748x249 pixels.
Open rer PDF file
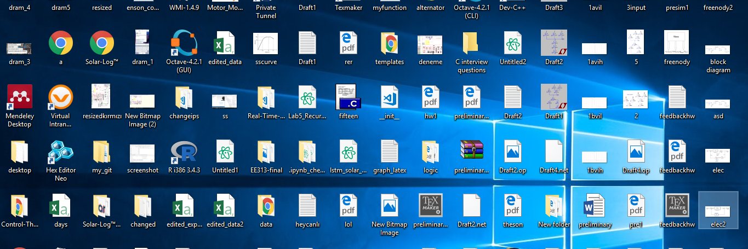(349, 44)
